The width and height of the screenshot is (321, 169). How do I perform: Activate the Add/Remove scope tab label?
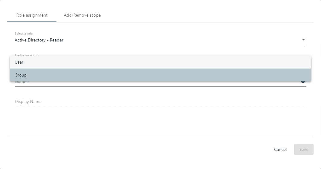click(82, 15)
